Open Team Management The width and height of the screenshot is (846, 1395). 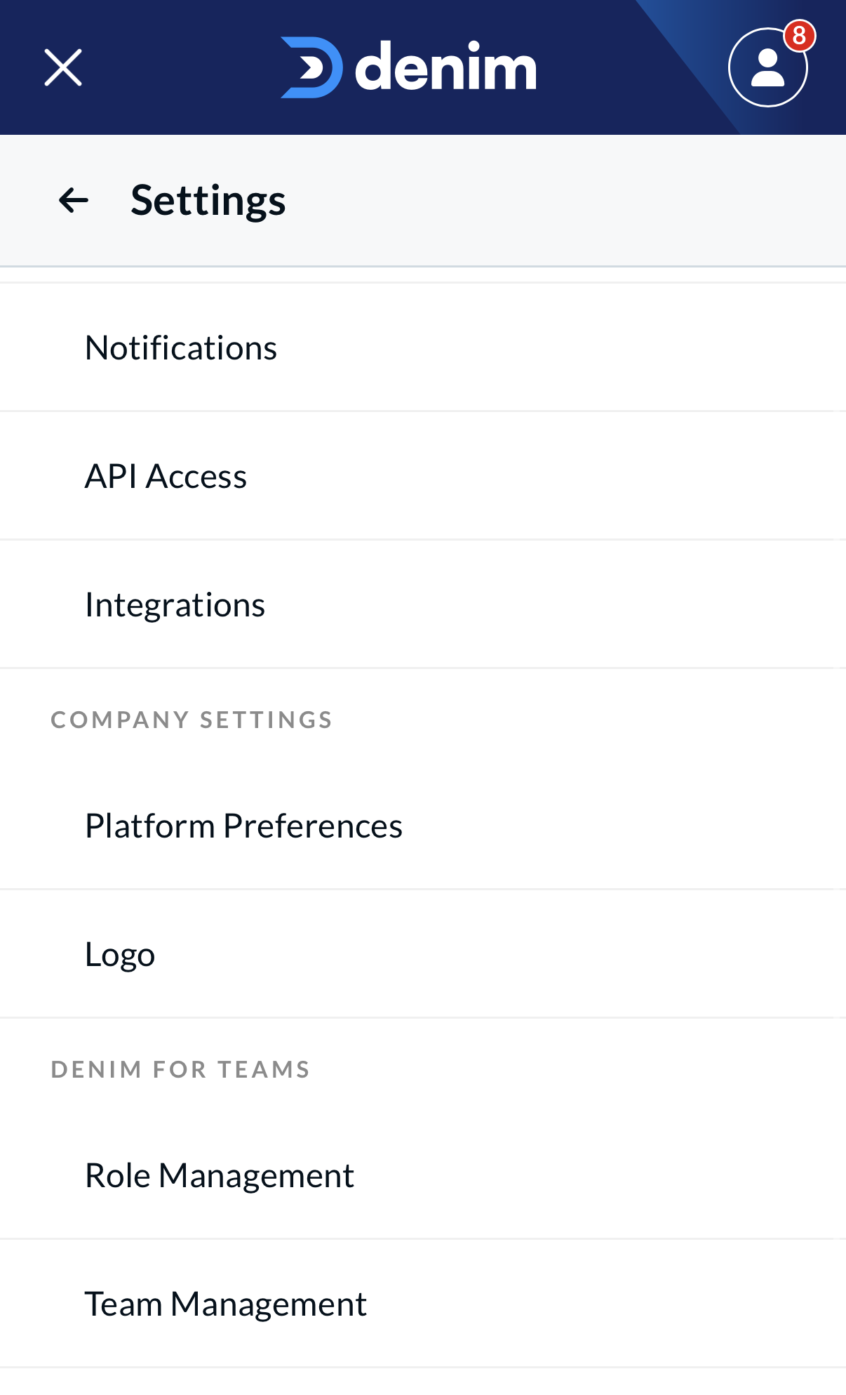click(x=225, y=1304)
